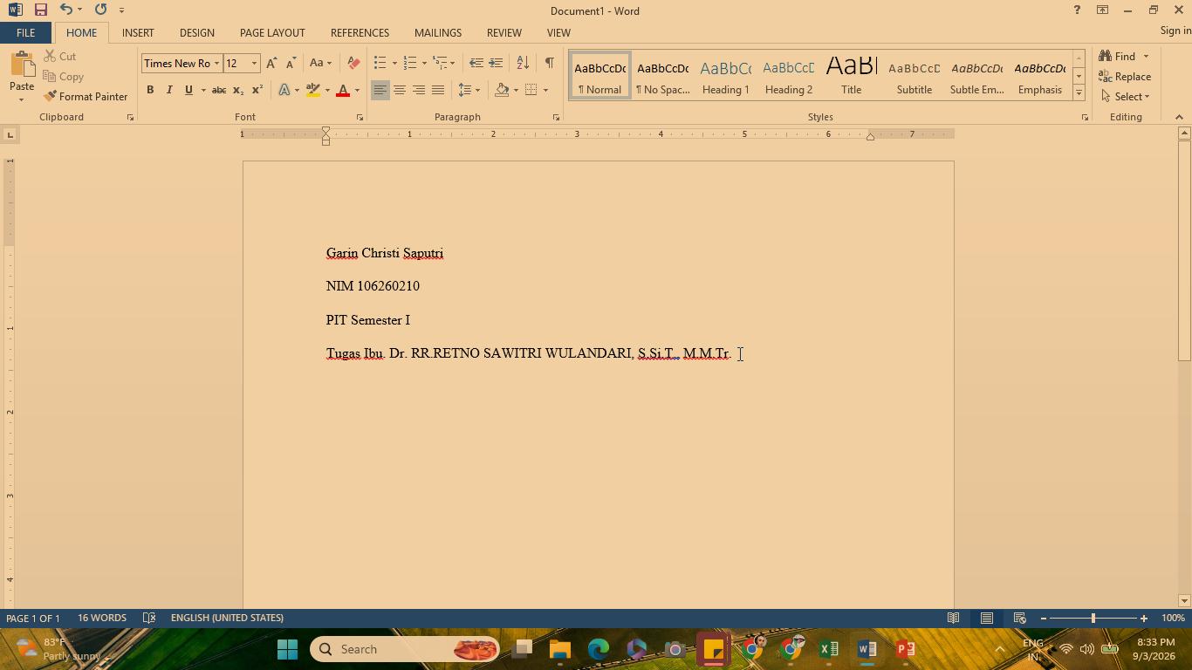Toggle Show/Hide paragraph marks

pos(549,63)
